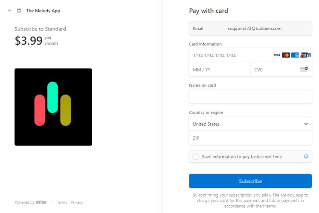Click the CVC card hint icon
The width and height of the screenshot is (319, 213).
point(304,69)
